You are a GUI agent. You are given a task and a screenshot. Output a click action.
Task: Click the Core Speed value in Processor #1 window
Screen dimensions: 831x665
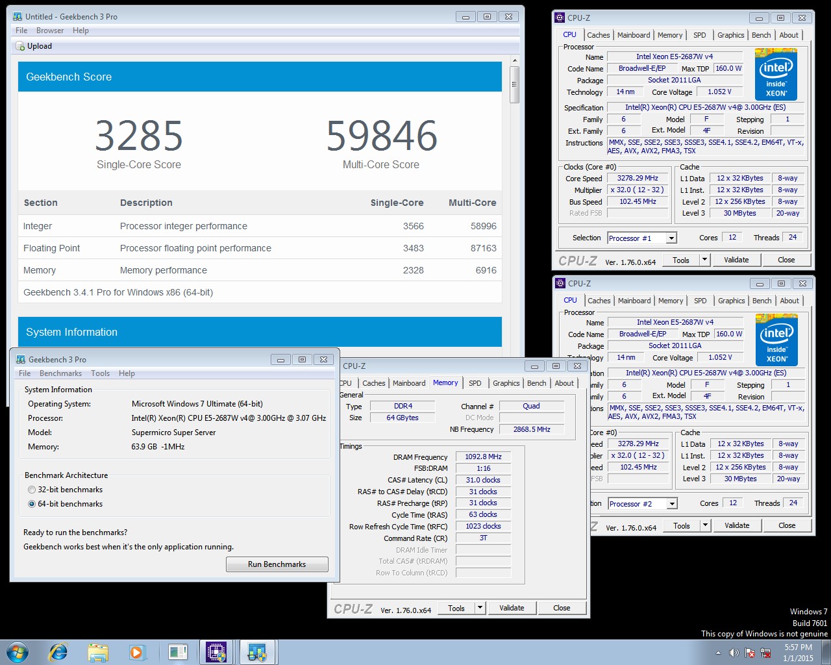tap(638, 178)
